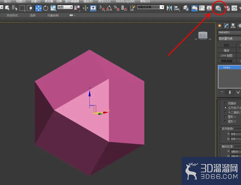Click the 噪波 modifier button
This screenshot has width=241, height=185.
(x=227, y=51)
